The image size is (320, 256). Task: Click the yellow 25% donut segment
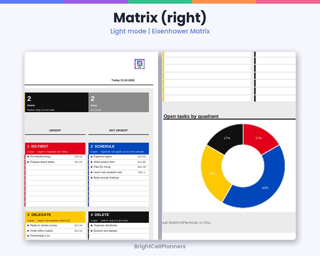pos(212,173)
